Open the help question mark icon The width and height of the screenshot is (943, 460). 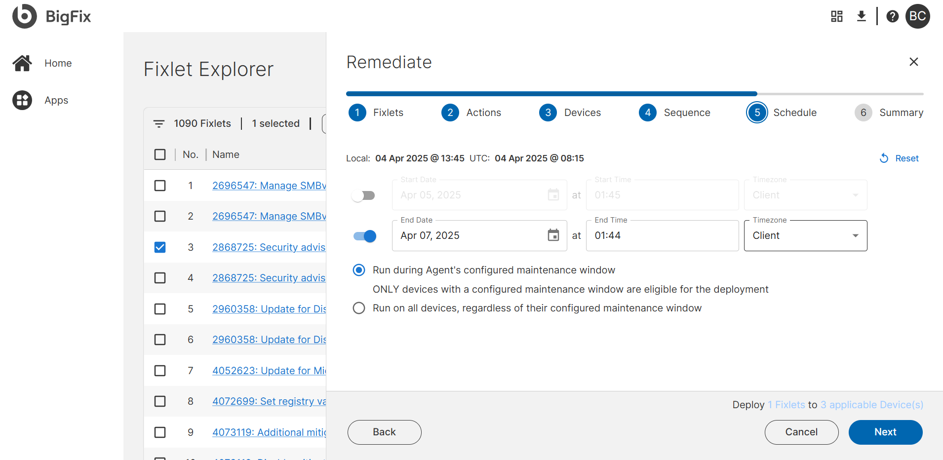point(892,16)
